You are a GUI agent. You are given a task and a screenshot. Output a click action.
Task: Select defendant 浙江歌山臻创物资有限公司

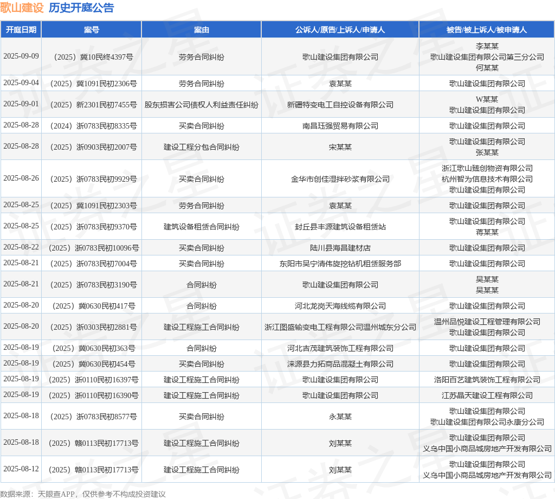click(x=487, y=168)
